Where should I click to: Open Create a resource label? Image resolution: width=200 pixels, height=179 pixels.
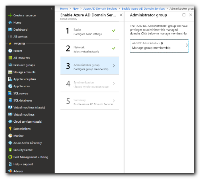(25, 15)
